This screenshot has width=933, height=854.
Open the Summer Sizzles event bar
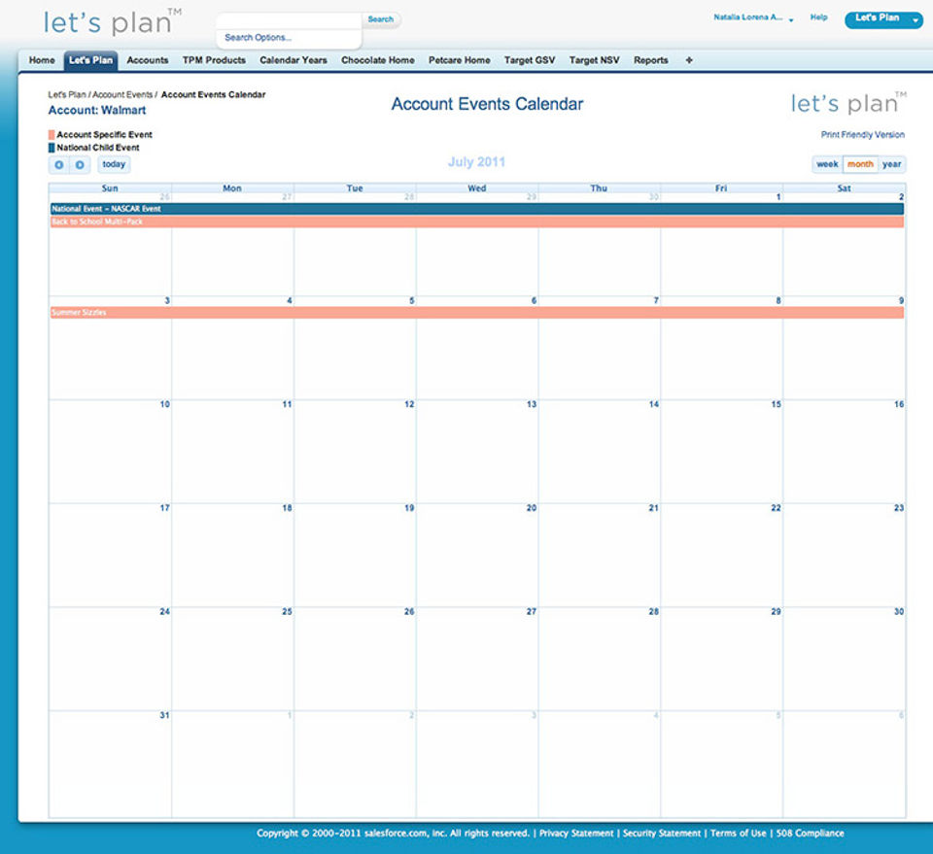pos(476,312)
